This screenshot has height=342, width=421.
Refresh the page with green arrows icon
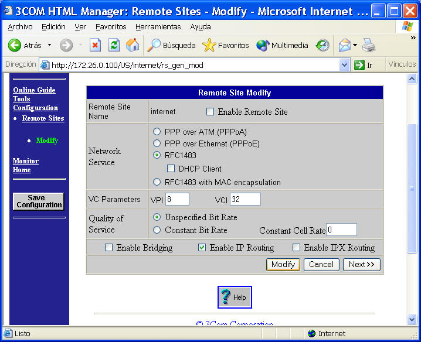pos(114,45)
